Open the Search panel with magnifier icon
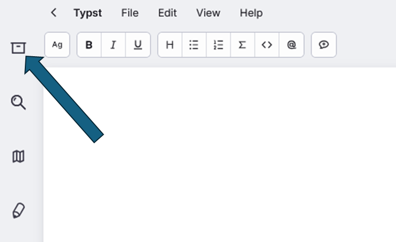 18,103
